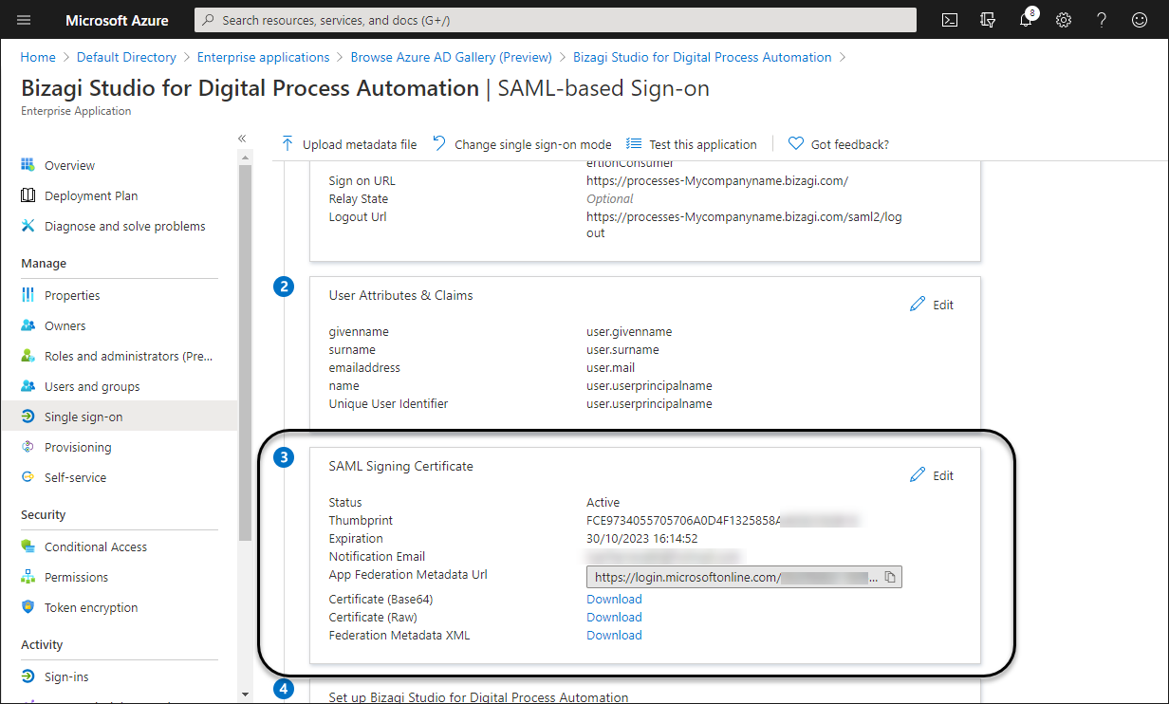The width and height of the screenshot is (1169, 704).
Task: Go to Default Directory breadcrumb
Action: [126, 57]
